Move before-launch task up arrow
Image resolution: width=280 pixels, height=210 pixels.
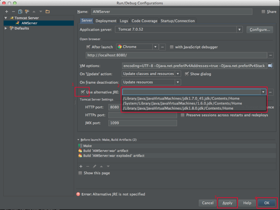[101, 166]
